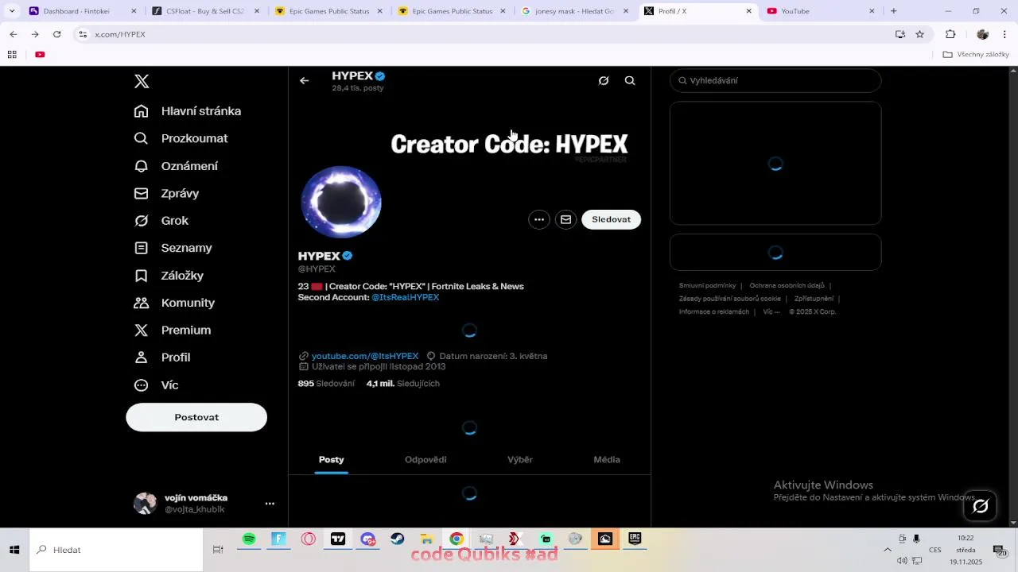Viewport: 1018px width, 572px height.
Task: Open Seznamy lists
Action: click(x=173, y=248)
